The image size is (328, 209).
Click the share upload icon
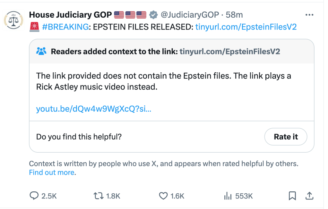click(309, 196)
